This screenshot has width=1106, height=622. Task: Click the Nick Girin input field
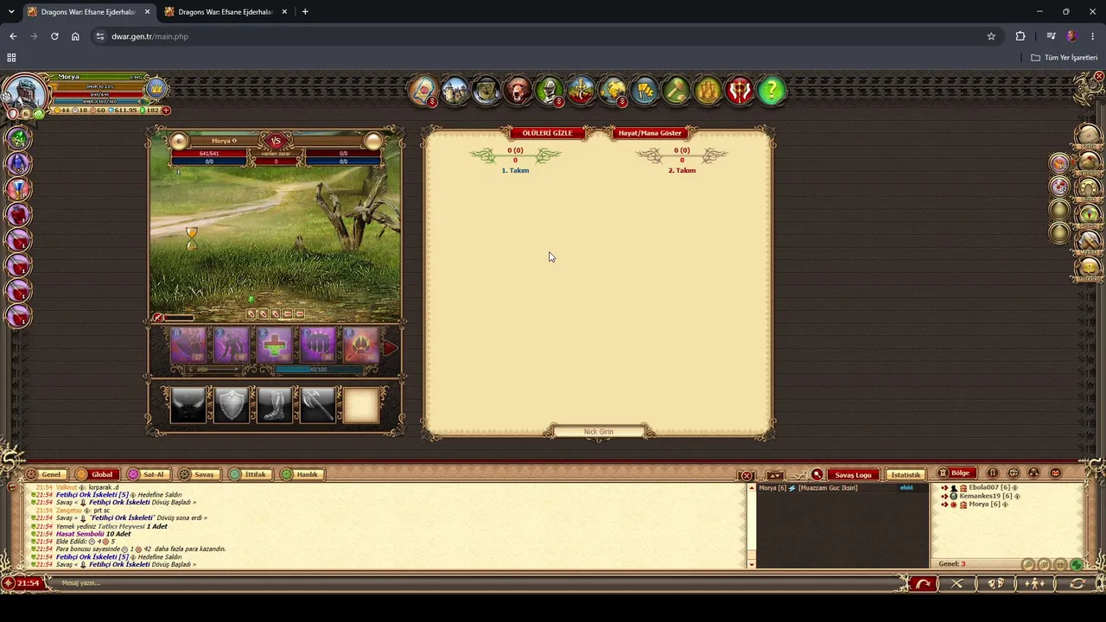[x=599, y=432]
